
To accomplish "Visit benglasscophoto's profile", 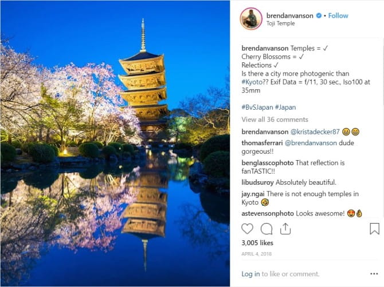I will pyautogui.click(x=268, y=163).
